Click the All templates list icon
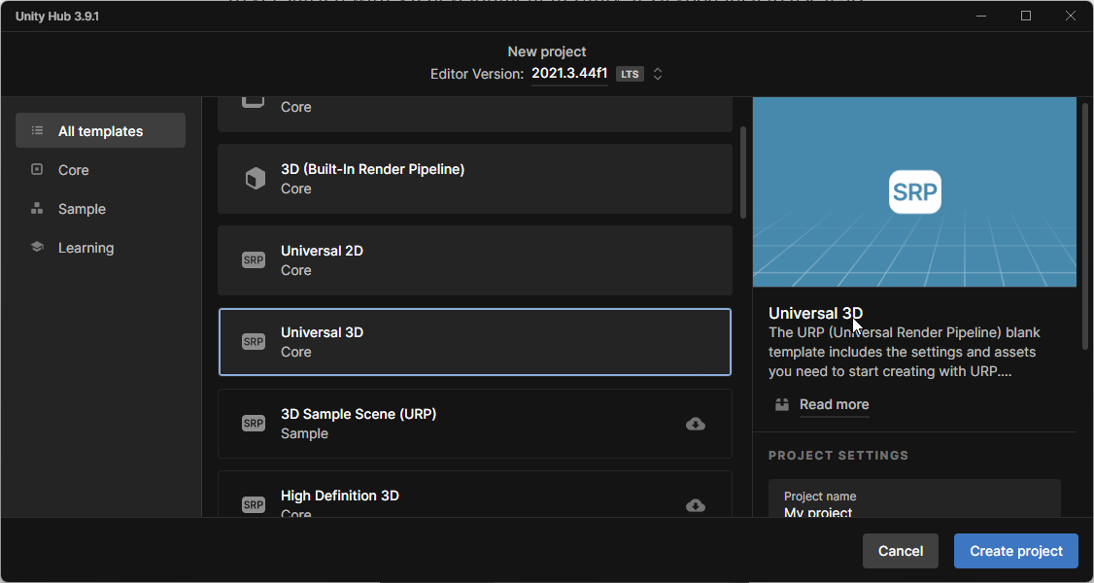Screen dimensions: 1094x583 click(37, 130)
